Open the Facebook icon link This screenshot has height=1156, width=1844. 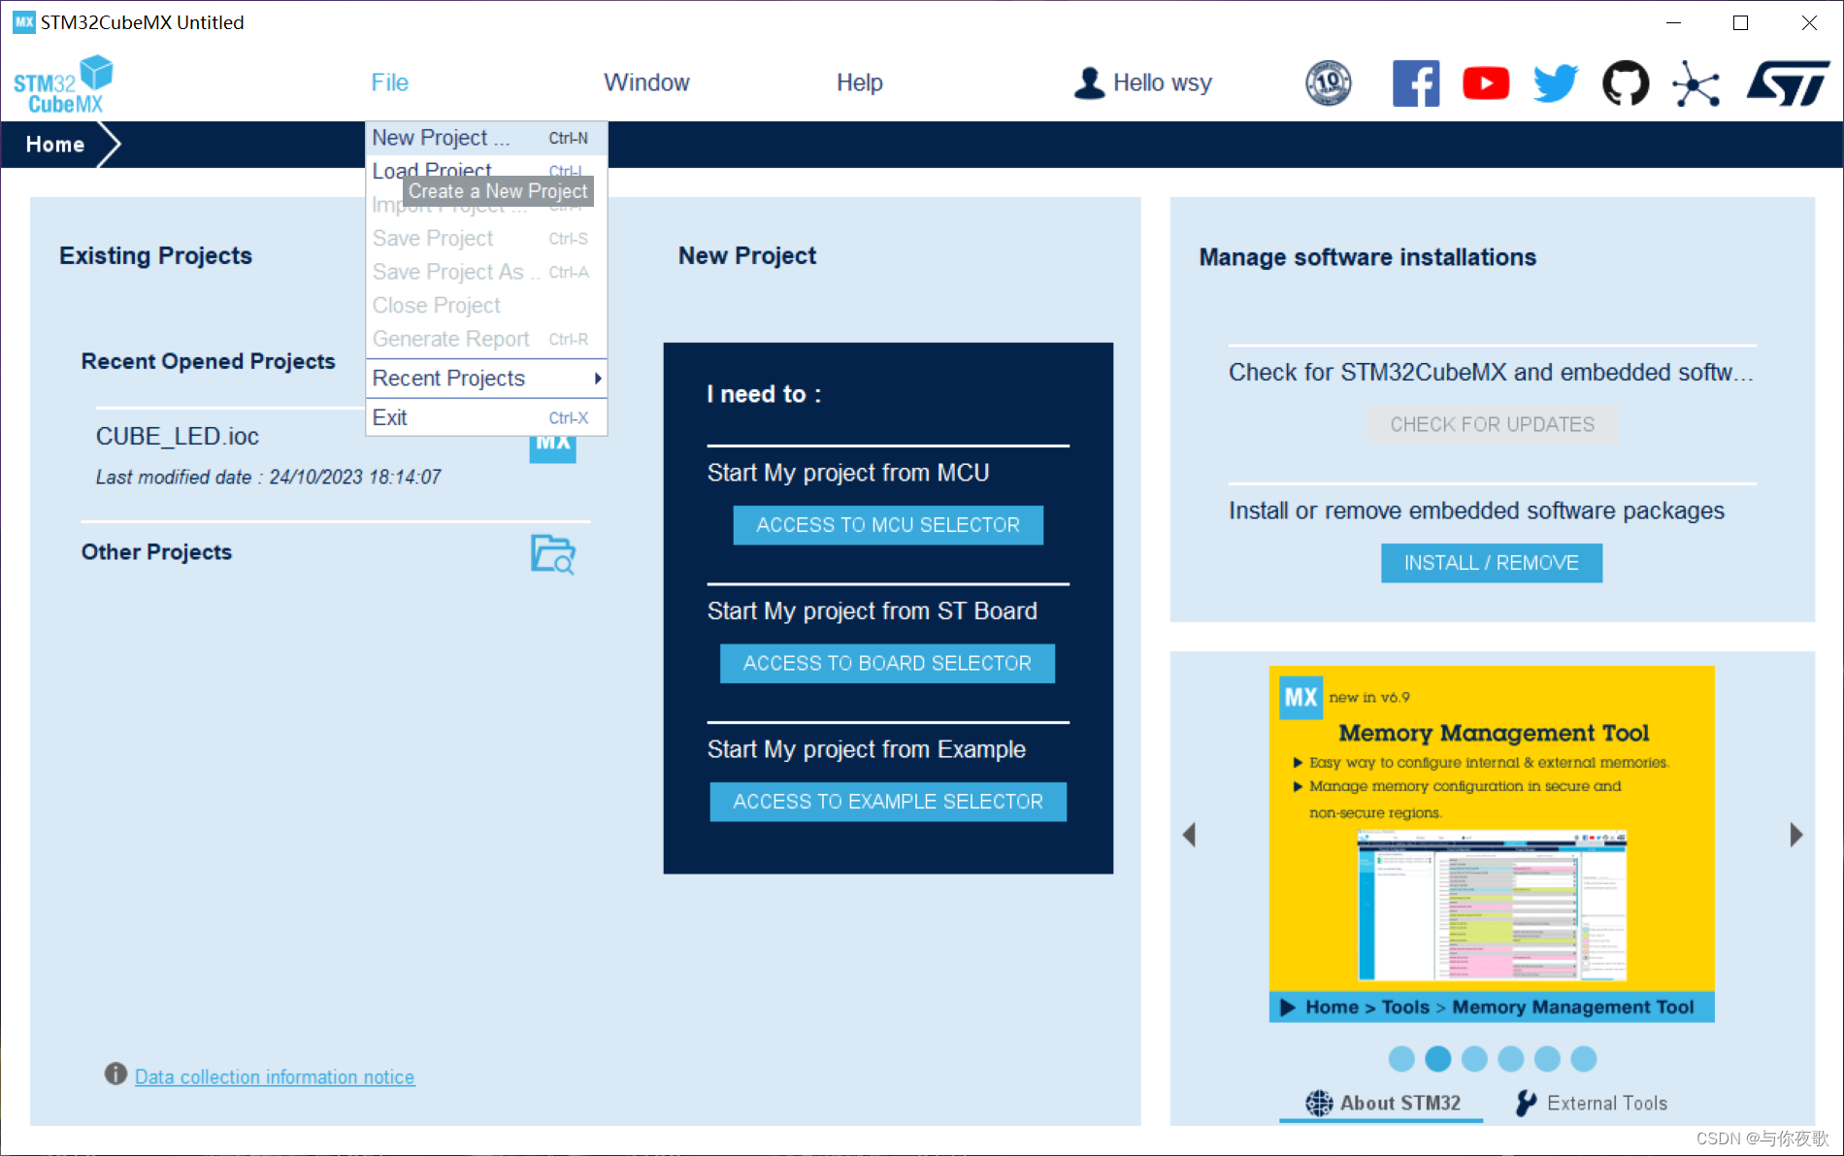coord(1416,83)
